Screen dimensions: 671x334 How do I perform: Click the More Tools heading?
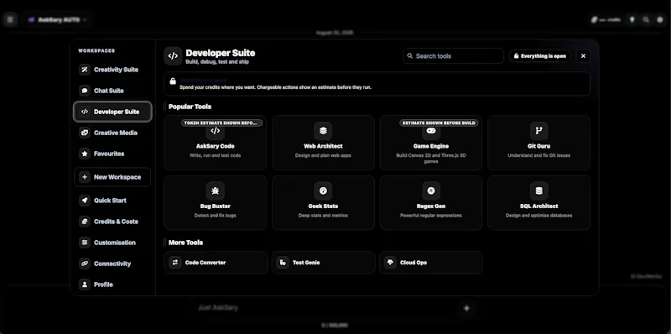click(x=185, y=243)
